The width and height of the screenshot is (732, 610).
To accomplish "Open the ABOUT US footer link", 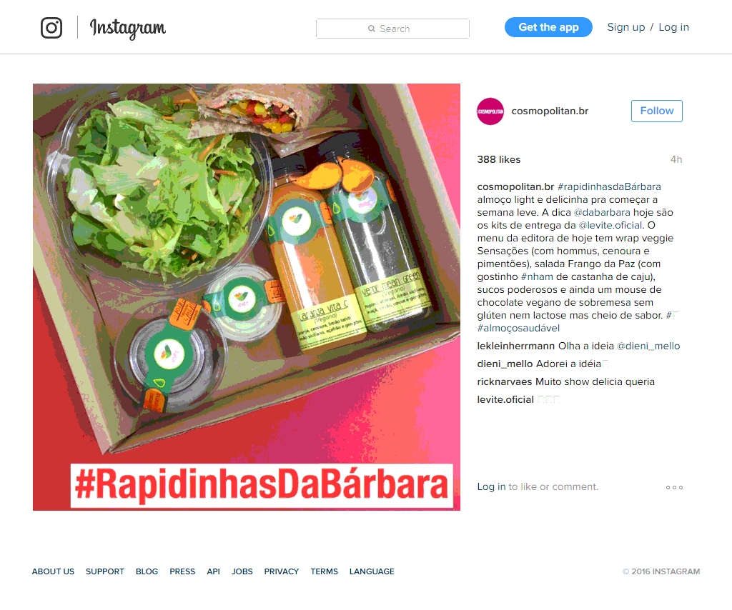I will (x=53, y=571).
